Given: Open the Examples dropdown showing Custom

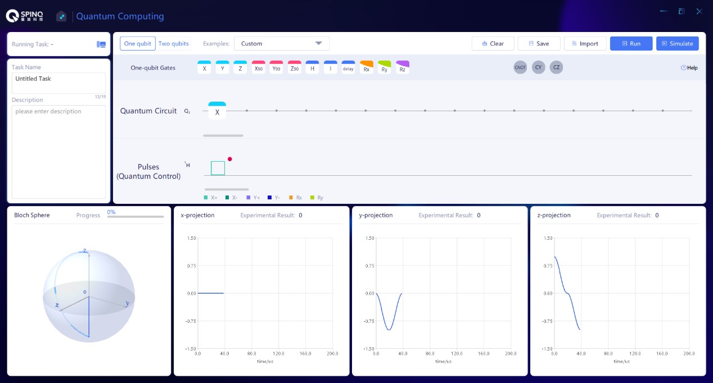Looking at the screenshot, I should pos(282,44).
